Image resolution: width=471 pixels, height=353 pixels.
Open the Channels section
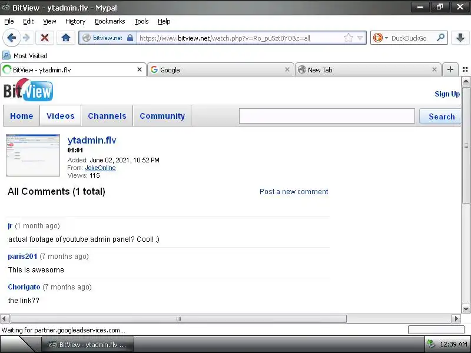(x=107, y=116)
